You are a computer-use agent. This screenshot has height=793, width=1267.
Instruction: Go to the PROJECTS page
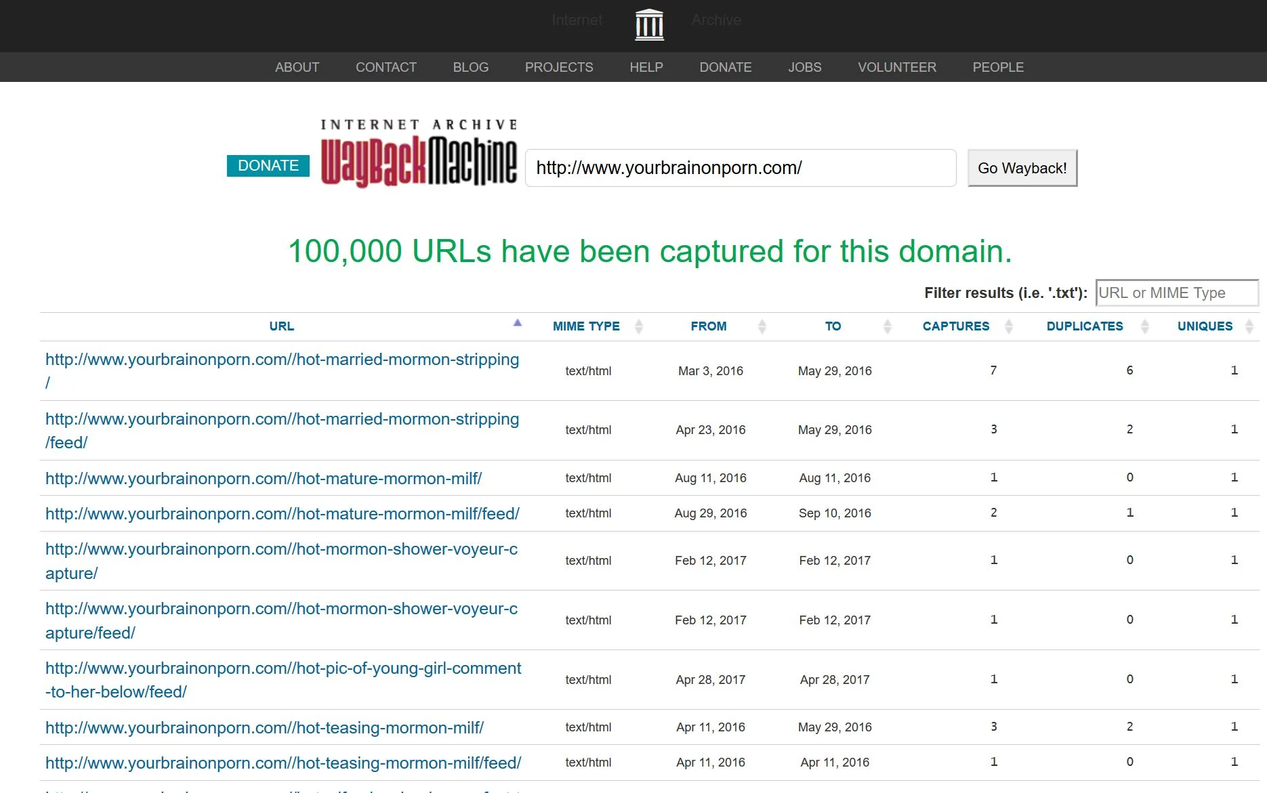pyautogui.click(x=558, y=67)
